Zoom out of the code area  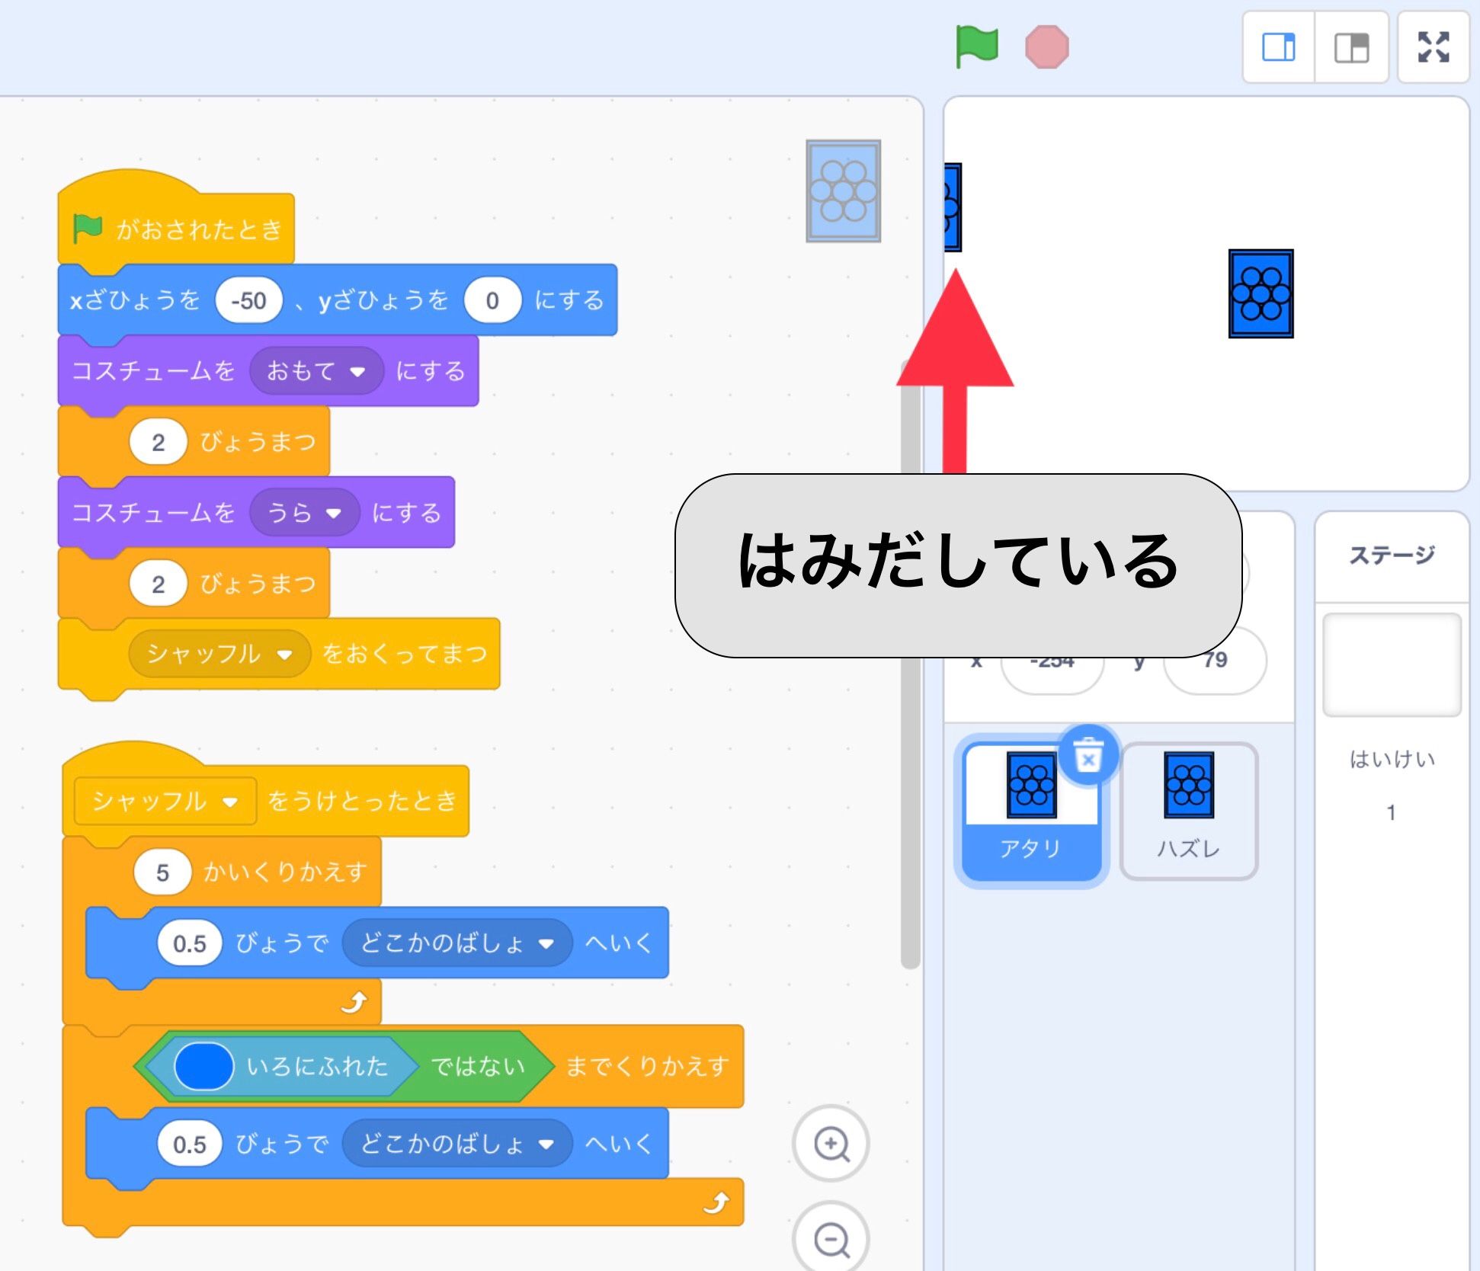830,1238
